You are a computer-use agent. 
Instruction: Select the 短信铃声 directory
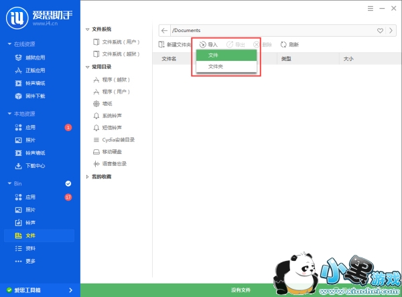[107, 128]
